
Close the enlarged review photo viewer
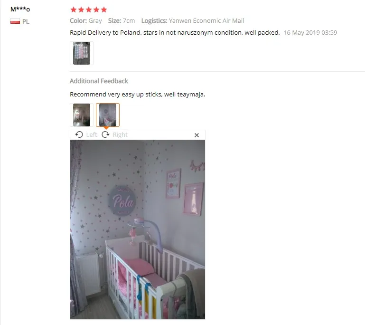(197, 135)
